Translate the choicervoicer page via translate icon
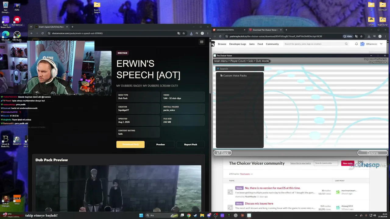The image size is (390, 219). coord(179,33)
